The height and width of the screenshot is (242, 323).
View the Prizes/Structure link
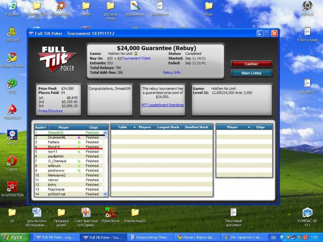(50, 111)
